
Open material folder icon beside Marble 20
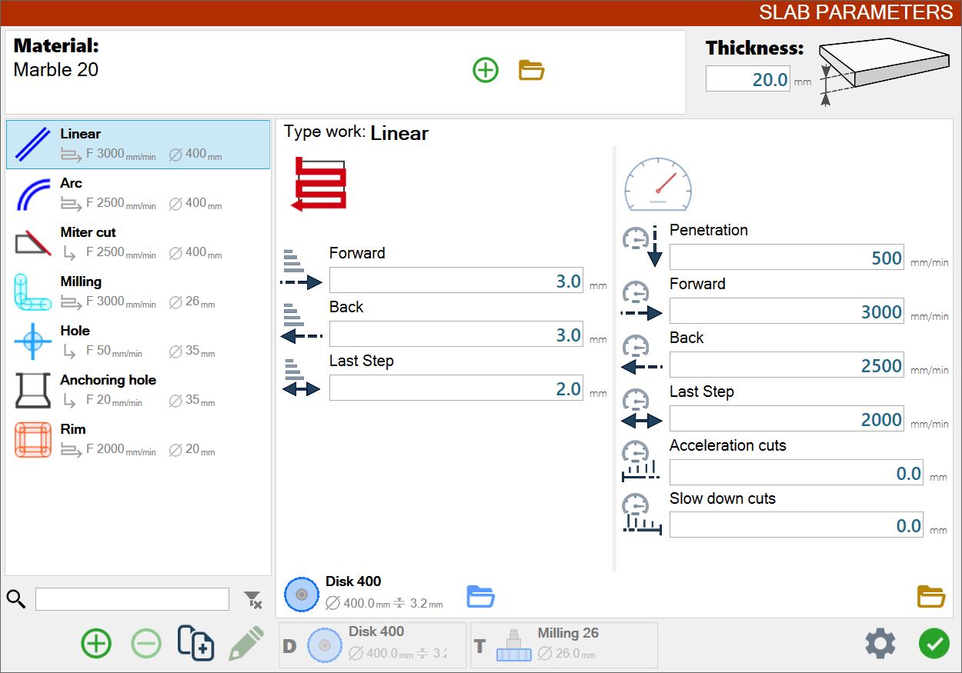tap(531, 71)
